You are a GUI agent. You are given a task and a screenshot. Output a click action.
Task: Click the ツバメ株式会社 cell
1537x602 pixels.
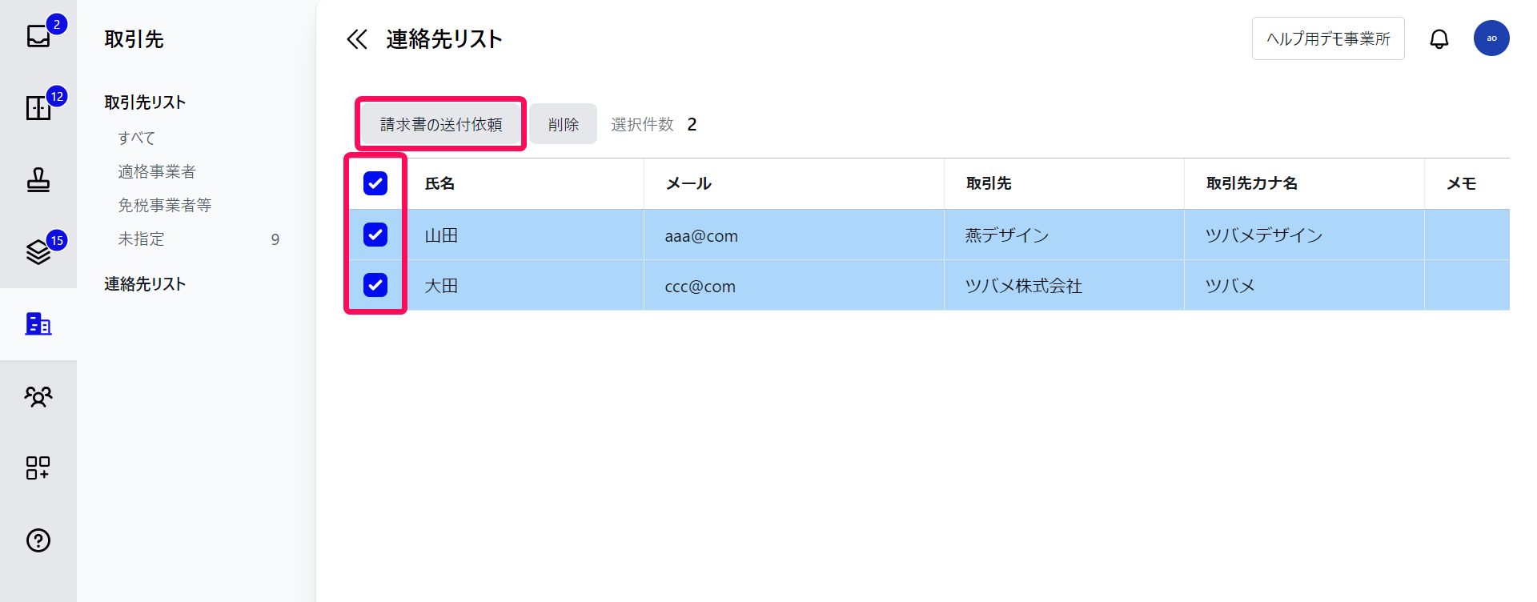1065,286
